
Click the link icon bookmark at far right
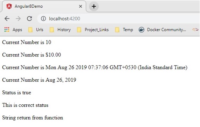(x=195, y=30)
